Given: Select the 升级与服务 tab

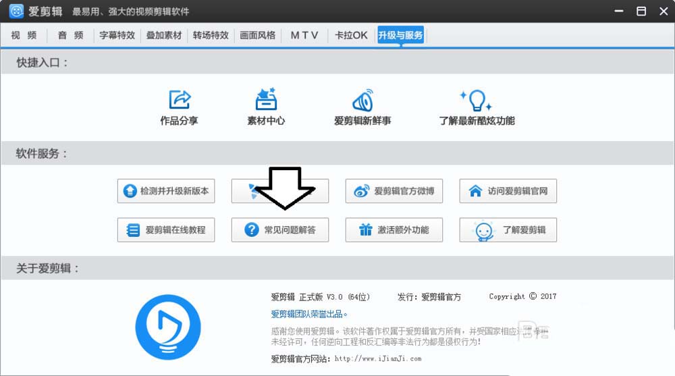Looking at the screenshot, I should 400,35.
